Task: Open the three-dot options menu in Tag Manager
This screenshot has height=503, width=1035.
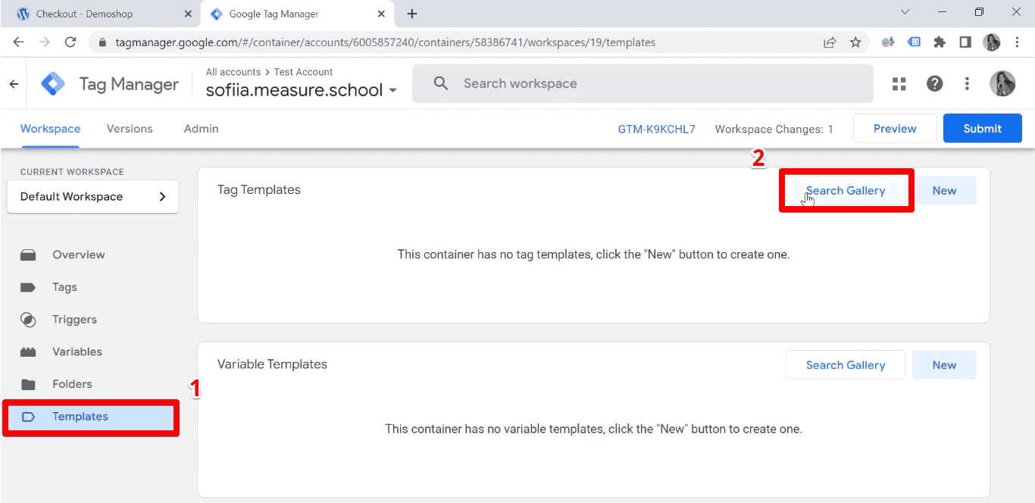Action: point(968,83)
